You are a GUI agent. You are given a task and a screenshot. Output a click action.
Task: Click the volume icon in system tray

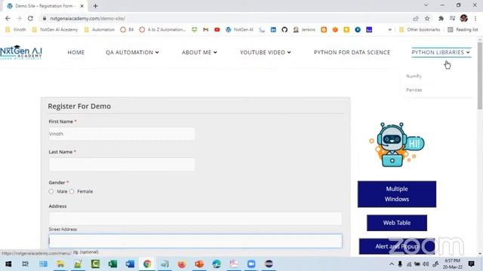[426, 263]
